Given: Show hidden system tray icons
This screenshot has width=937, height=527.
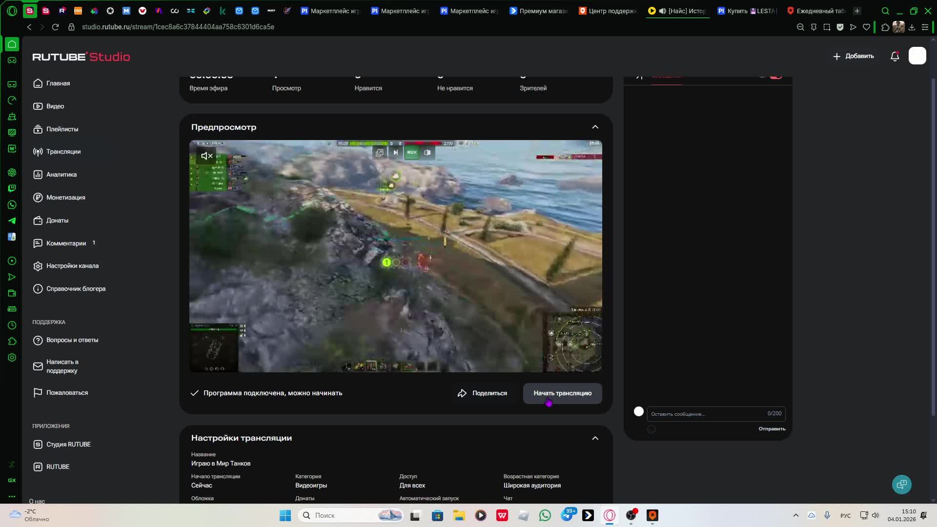Looking at the screenshot, I should click(796, 516).
